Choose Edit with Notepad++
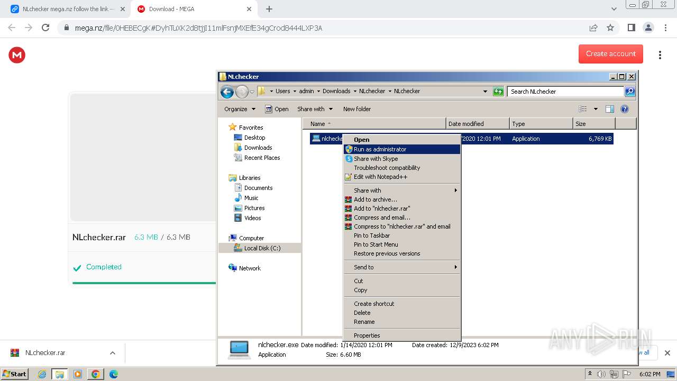The width and height of the screenshot is (677, 381). tap(401, 177)
